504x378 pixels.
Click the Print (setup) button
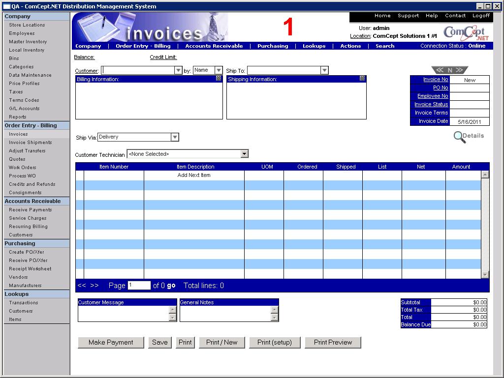[275, 343]
